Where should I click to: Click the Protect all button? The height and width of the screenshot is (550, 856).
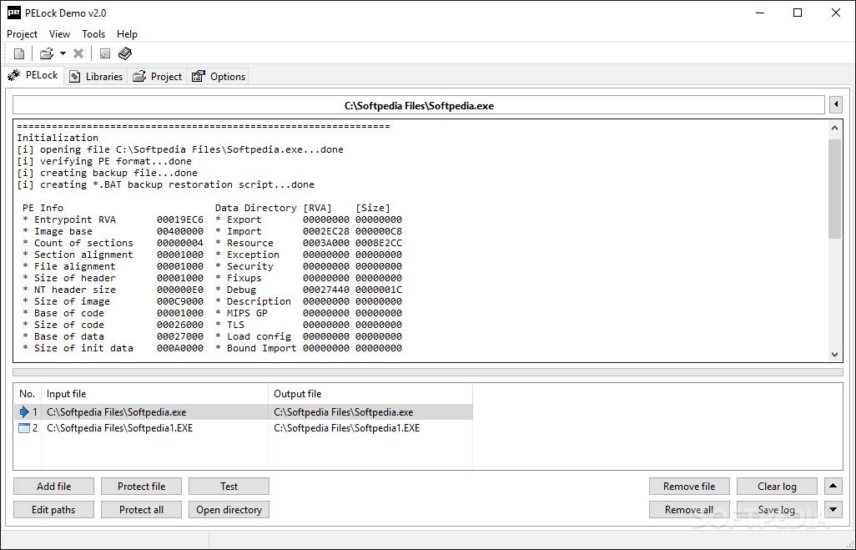pos(141,510)
